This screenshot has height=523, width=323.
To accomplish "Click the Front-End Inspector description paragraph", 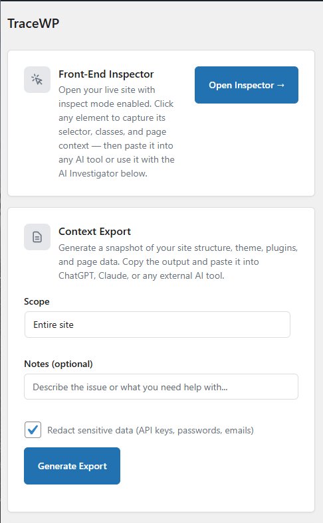I will click(116, 131).
